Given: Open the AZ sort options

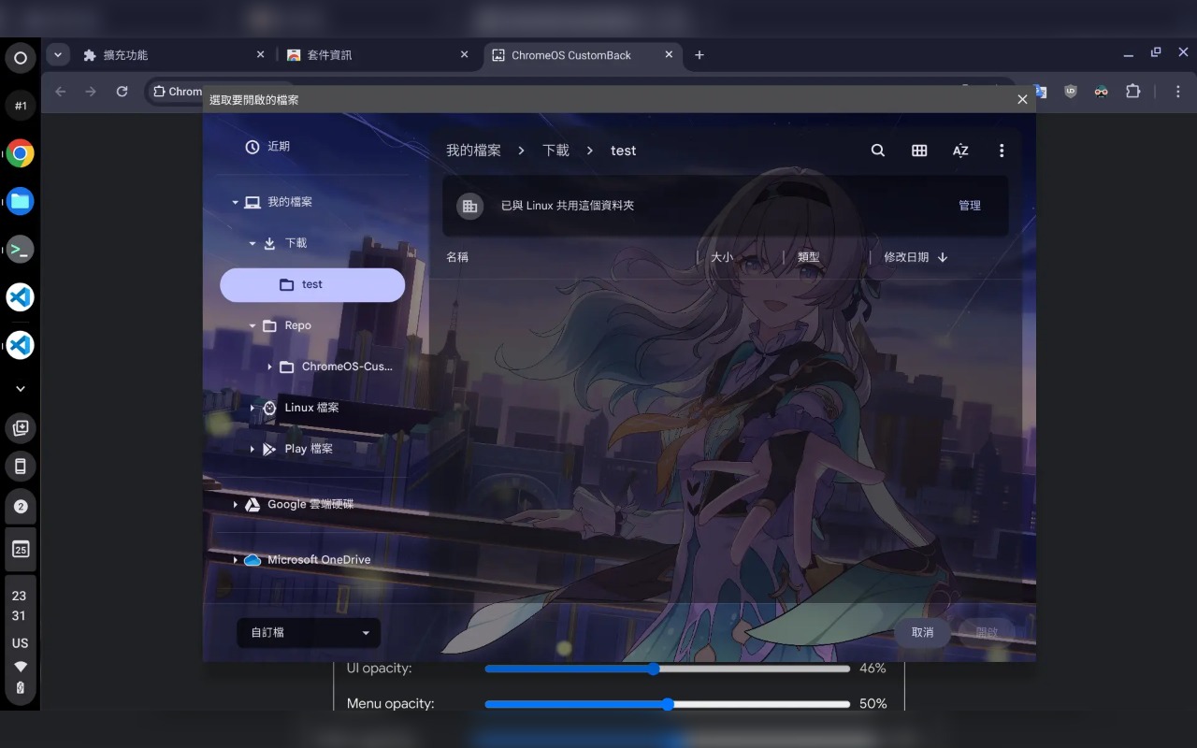Looking at the screenshot, I should point(960,151).
